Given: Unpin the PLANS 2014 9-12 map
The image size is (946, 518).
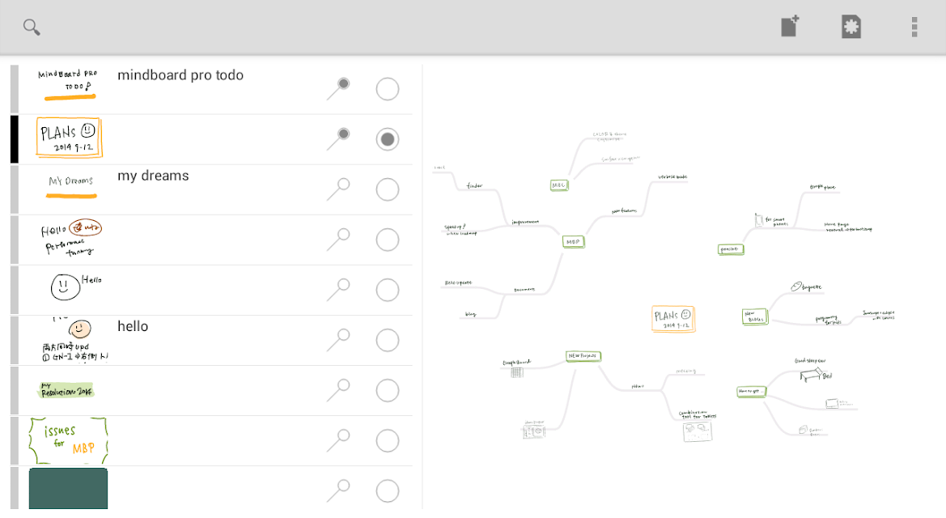Looking at the screenshot, I should tap(338, 139).
